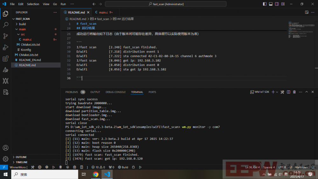Open the Edit menu
Viewport: 318px width, 179px height.
pyautogui.click(x=21, y=4)
